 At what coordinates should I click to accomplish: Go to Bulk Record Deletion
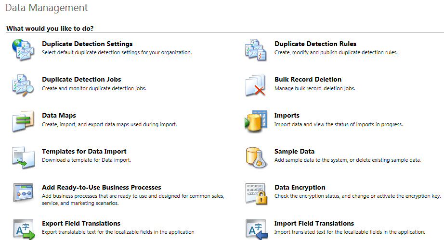pyautogui.click(x=308, y=79)
